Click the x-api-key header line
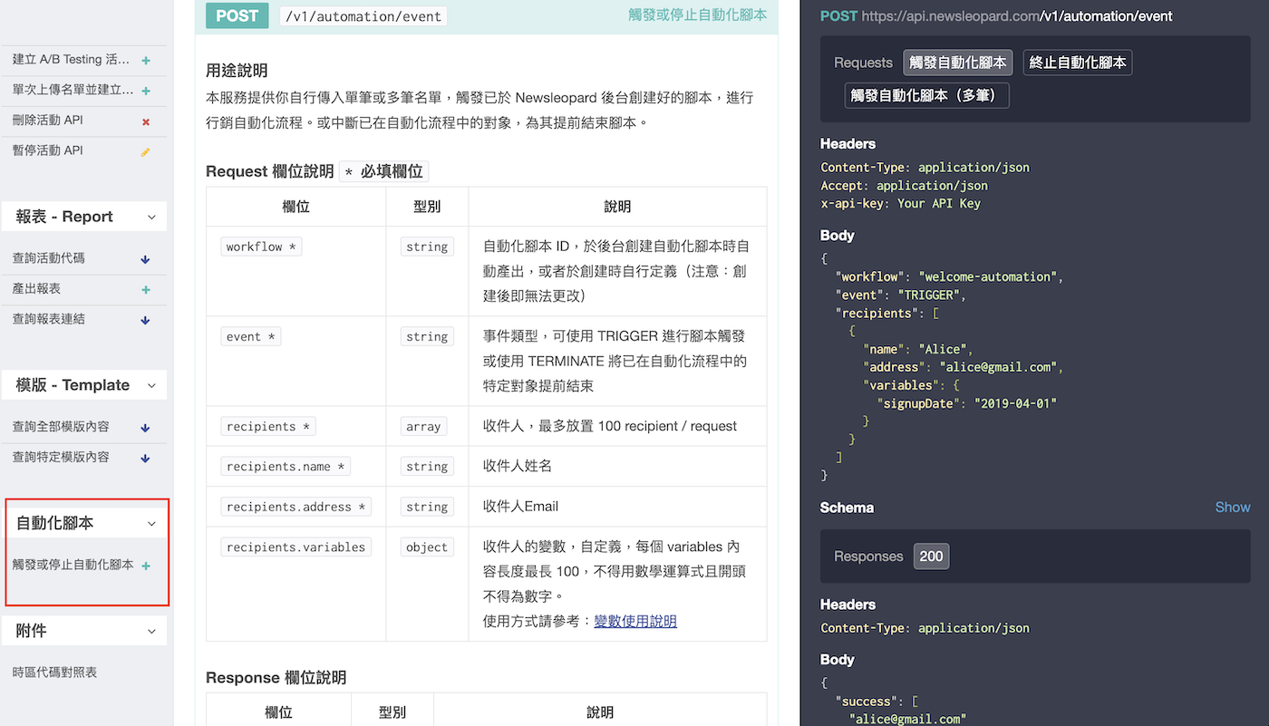The height and width of the screenshot is (726, 1269). click(x=901, y=203)
